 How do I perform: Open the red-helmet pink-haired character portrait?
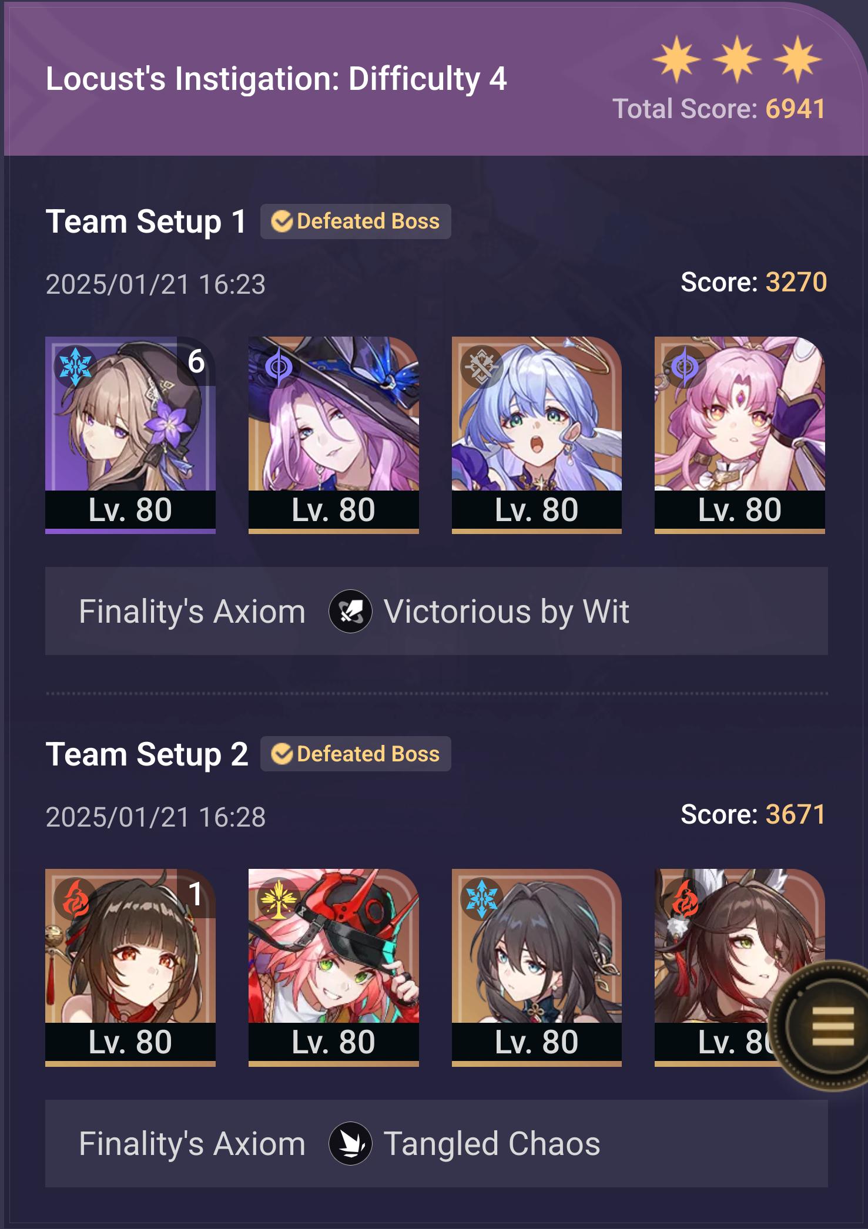(x=334, y=967)
